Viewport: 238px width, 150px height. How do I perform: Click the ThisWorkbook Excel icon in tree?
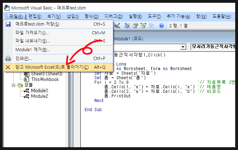tap(27, 79)
